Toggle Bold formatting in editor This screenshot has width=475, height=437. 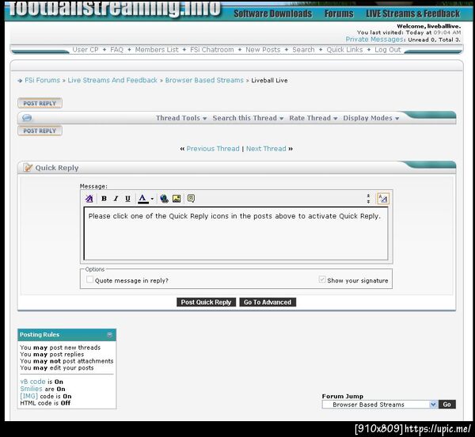pyautogui.click(x=104, y=199)
